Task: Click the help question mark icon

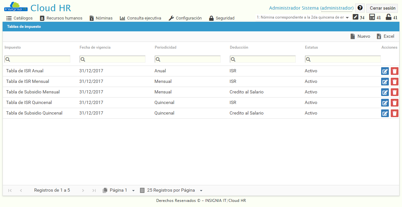Action: (x=360, y=8)
